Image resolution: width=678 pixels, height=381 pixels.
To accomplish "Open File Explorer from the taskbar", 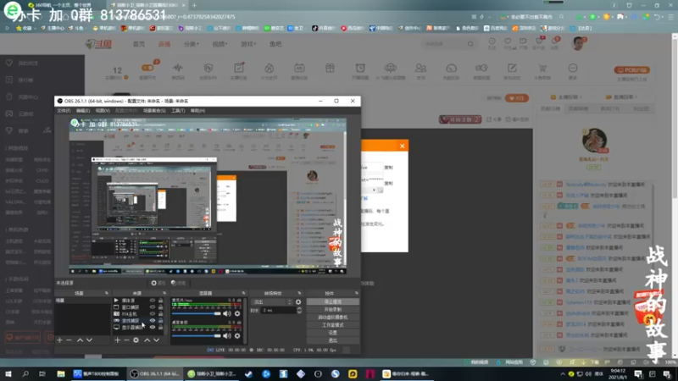I will 60,373.
